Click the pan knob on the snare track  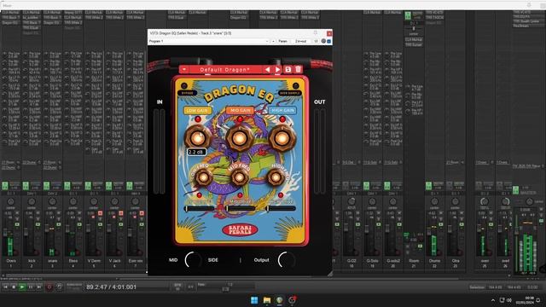(52, 201)
